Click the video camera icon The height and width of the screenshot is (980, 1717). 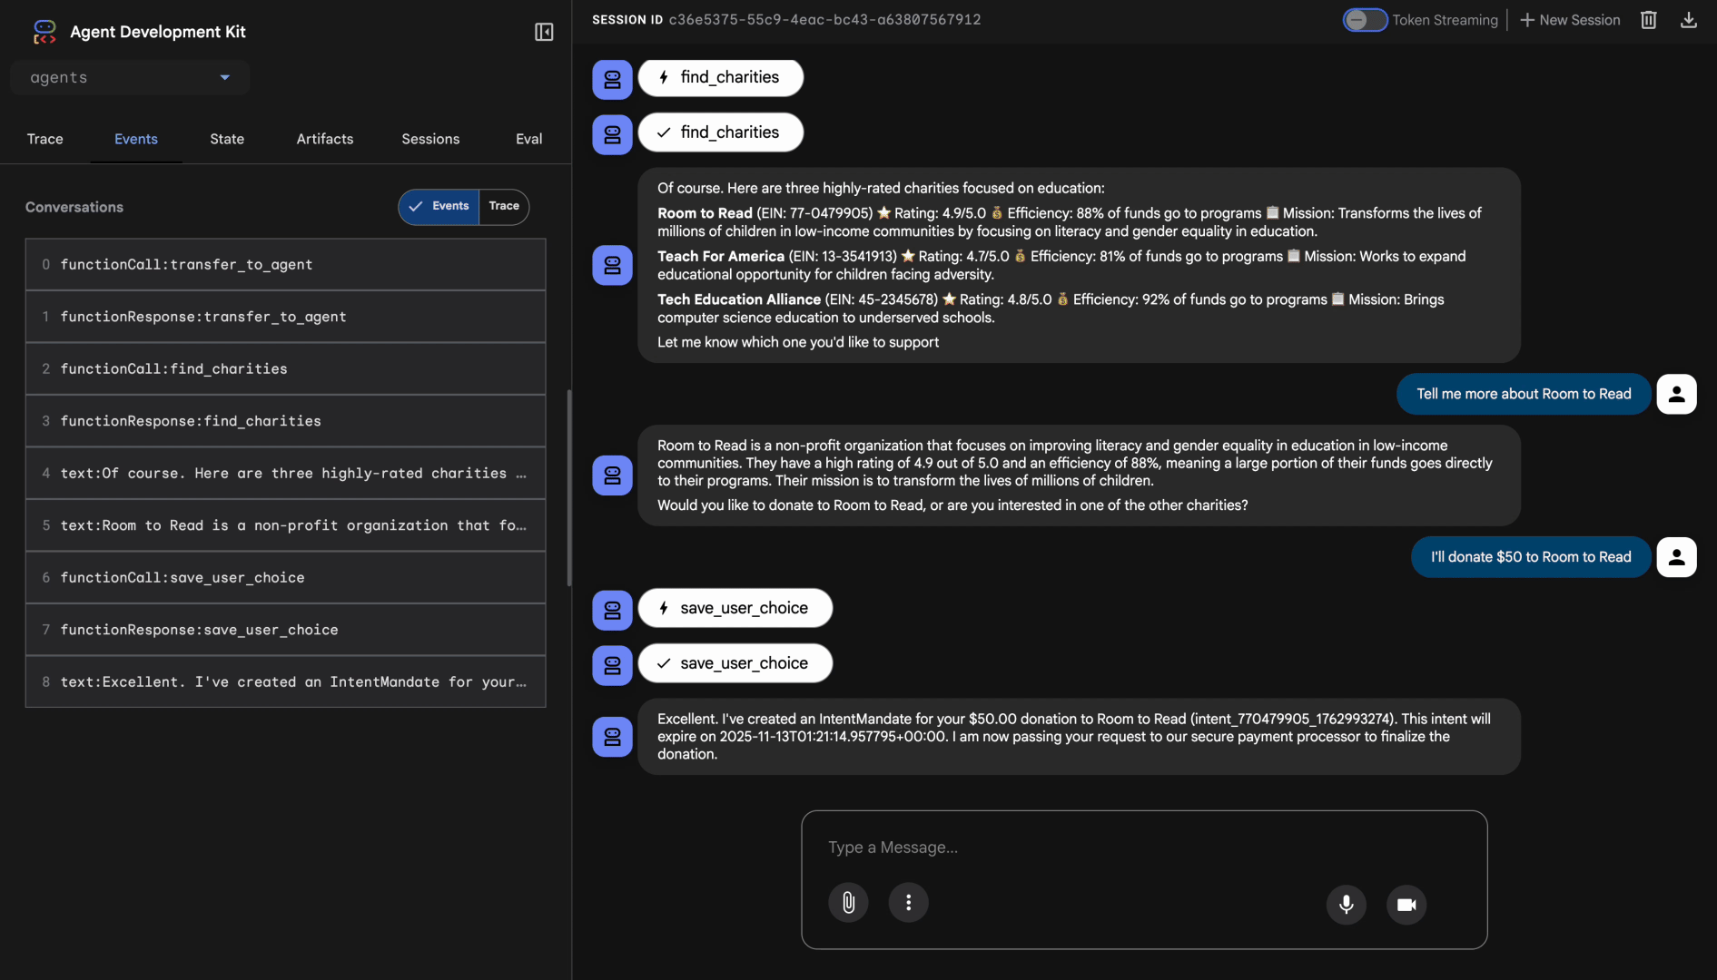(x=1406, y=905)
